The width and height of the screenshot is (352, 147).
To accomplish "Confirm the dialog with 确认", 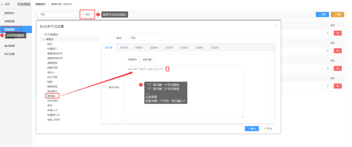I will click(252, 129).
